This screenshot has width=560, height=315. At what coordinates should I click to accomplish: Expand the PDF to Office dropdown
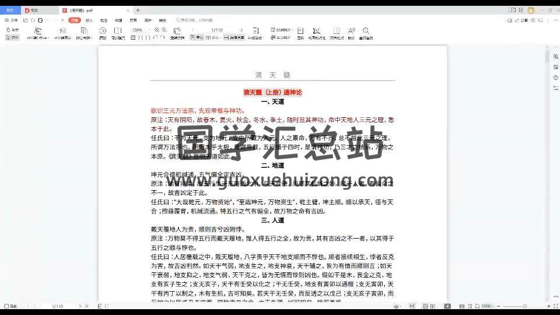[x=48, y=37]
